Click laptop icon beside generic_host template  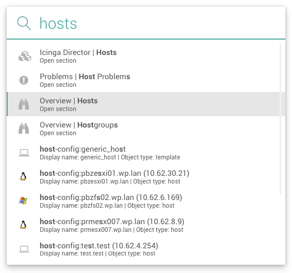tap(24, 153)
